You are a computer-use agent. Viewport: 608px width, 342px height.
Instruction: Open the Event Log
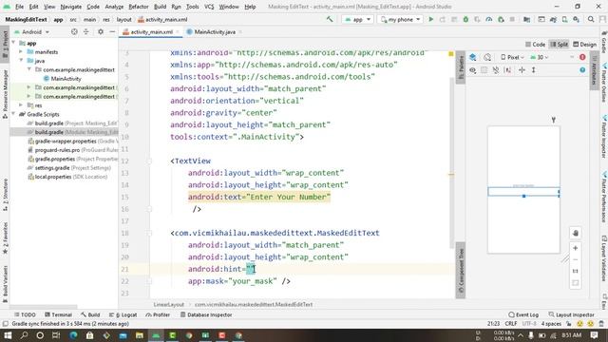(x=523, y=314)
